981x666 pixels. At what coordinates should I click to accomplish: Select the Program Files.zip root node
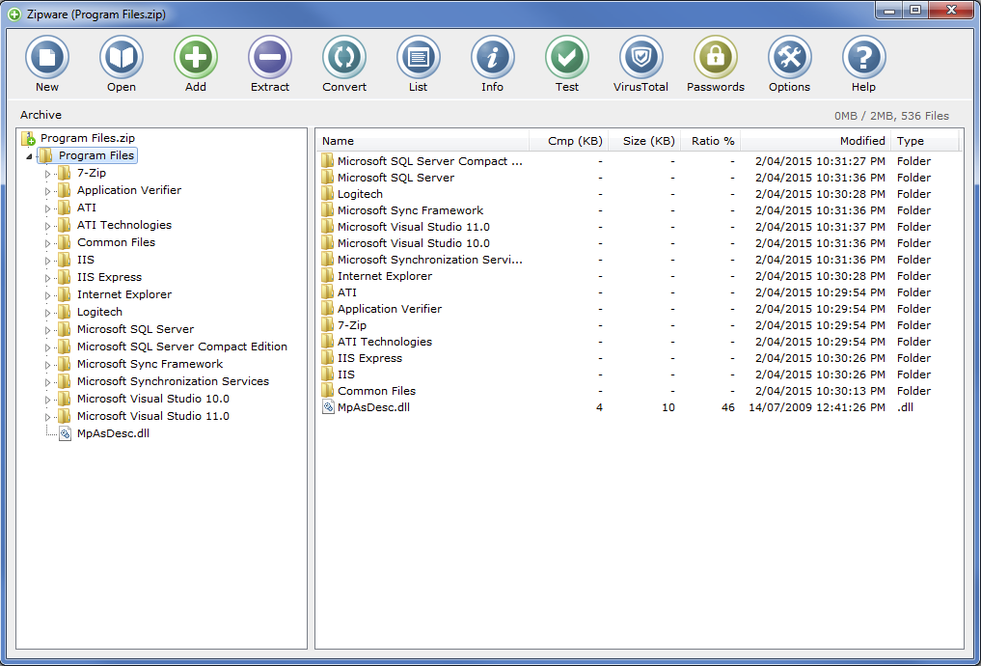pyautogui.click(x=88, y=138)
